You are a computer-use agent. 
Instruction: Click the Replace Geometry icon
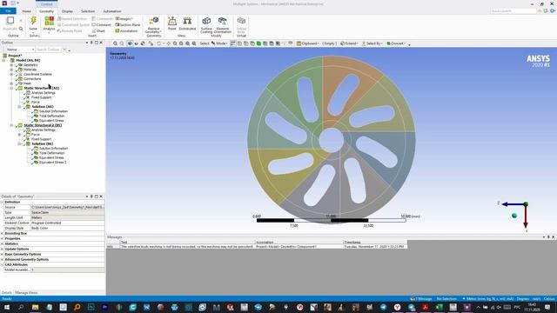[x=154, y=21]
